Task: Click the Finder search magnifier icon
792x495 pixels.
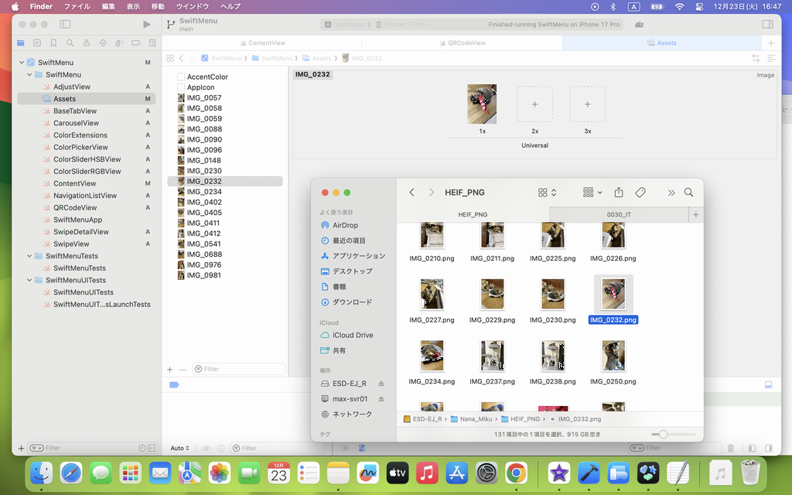Action: coord(688,193)
